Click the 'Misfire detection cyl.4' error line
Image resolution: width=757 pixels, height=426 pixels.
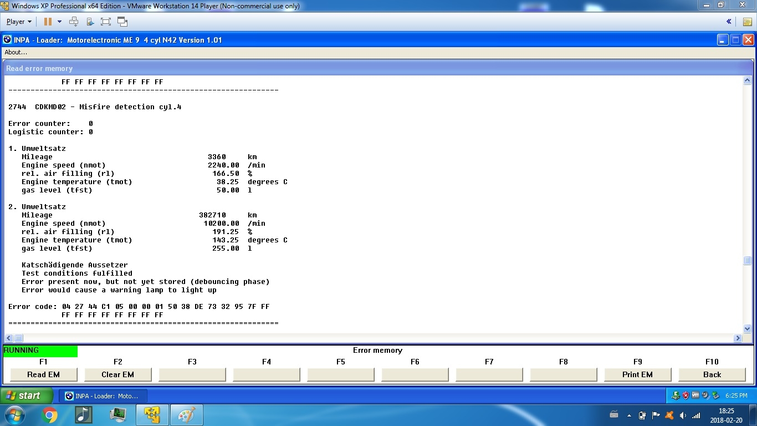[x=95, y=107]
